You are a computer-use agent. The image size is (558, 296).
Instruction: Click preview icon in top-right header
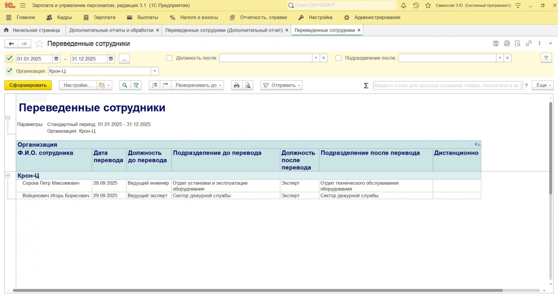click(518, 44)
